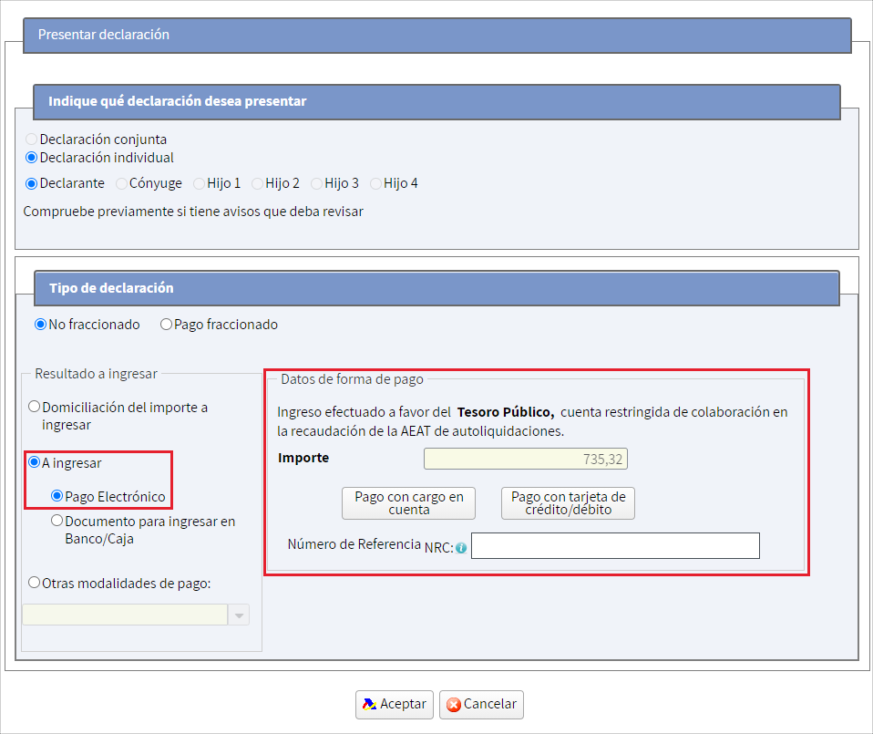Click Pago con tarjeta de crédito/débito button

[x=568, y=503]
